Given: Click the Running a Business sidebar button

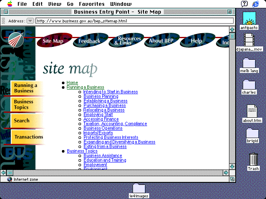Looking at the screenshot, I should click(x=26, y=88).
